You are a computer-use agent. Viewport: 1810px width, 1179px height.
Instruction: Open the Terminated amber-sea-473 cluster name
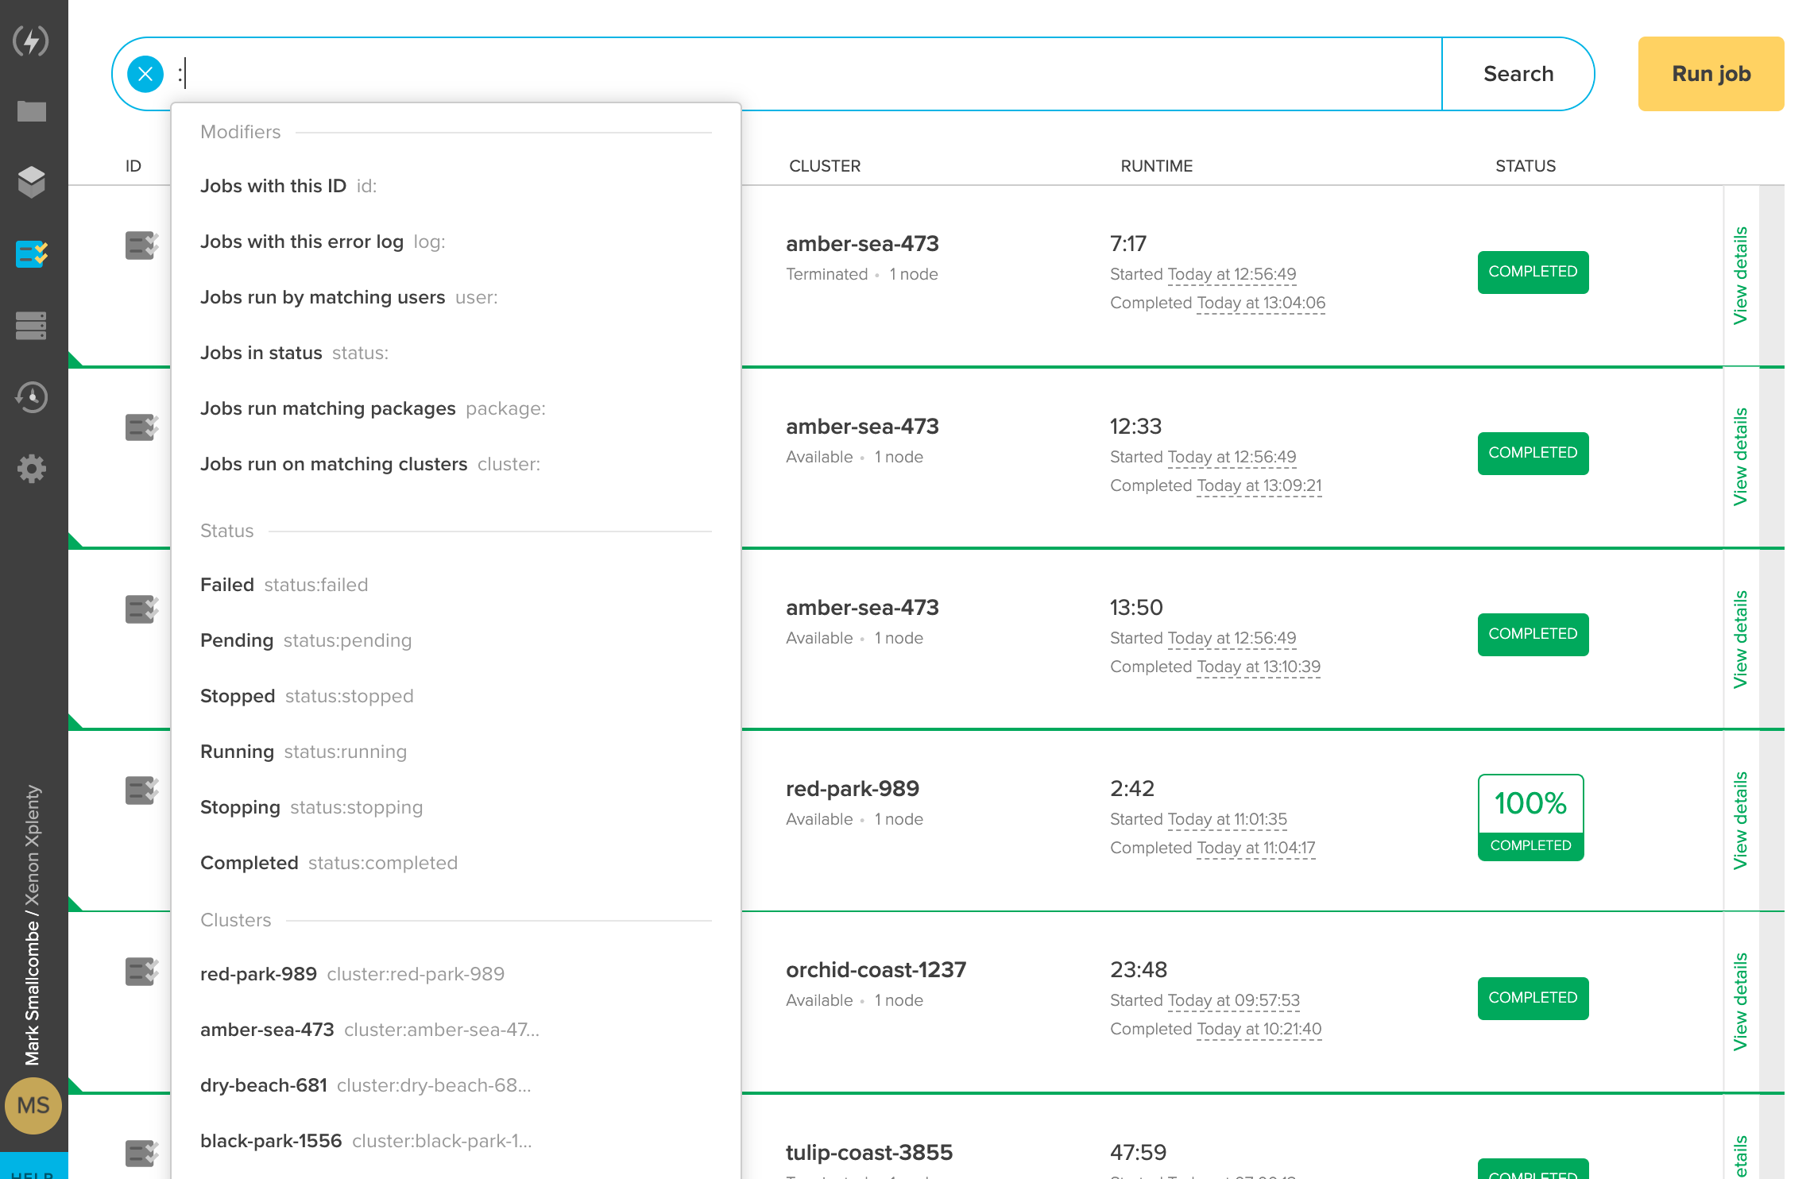point(862,244)
